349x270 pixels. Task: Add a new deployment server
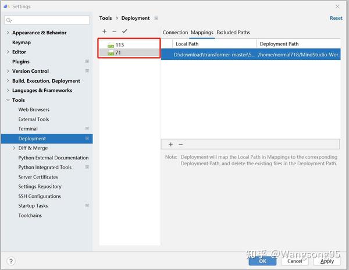point(105,31)
